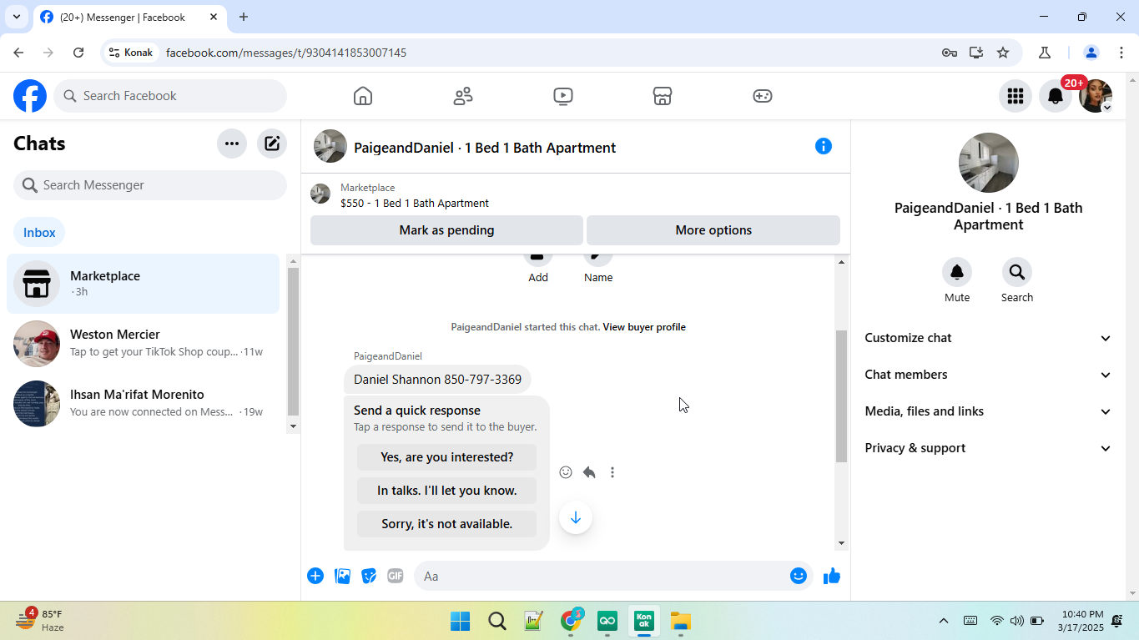This screenshot has height=640, width=1139.
Task: Click the Facebook logo
Action: (30, 96)
